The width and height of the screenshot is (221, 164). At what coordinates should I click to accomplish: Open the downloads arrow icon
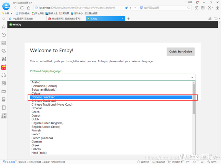click(217, 8)
